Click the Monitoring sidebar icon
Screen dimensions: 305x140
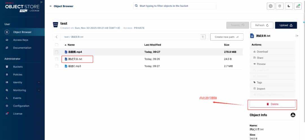7,90
